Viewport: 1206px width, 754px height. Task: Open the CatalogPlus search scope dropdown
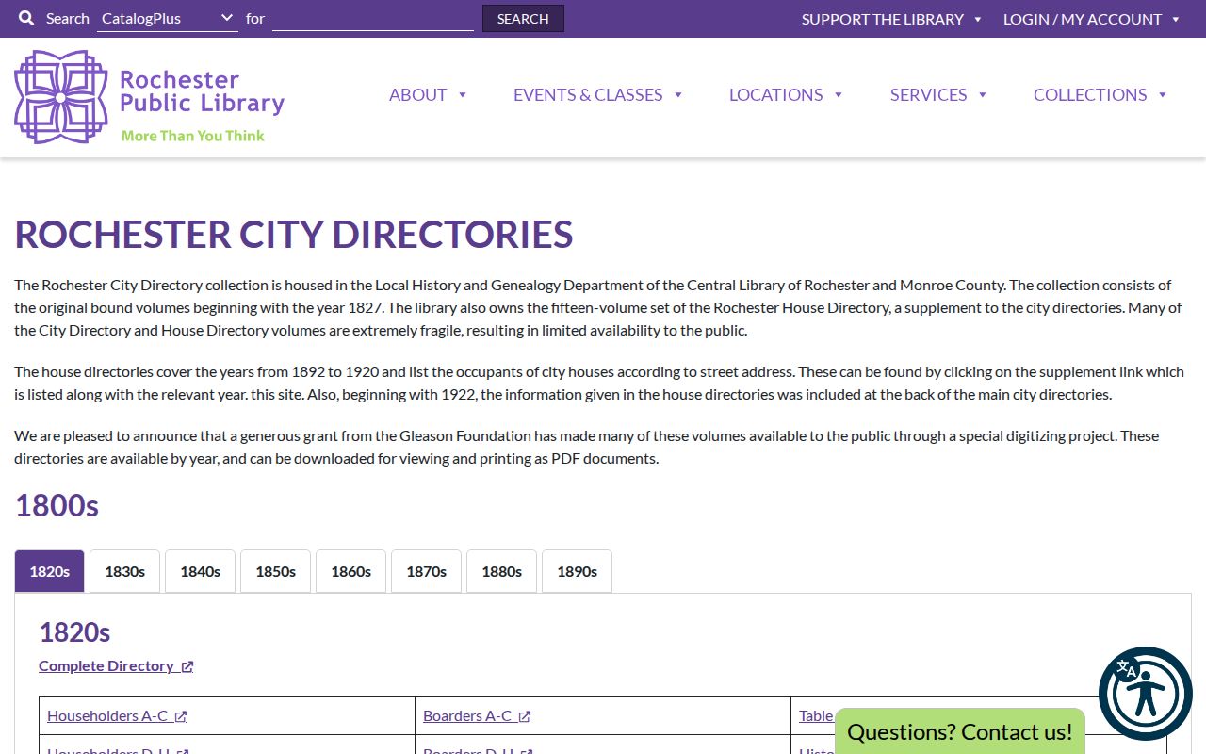coord(168,18)
